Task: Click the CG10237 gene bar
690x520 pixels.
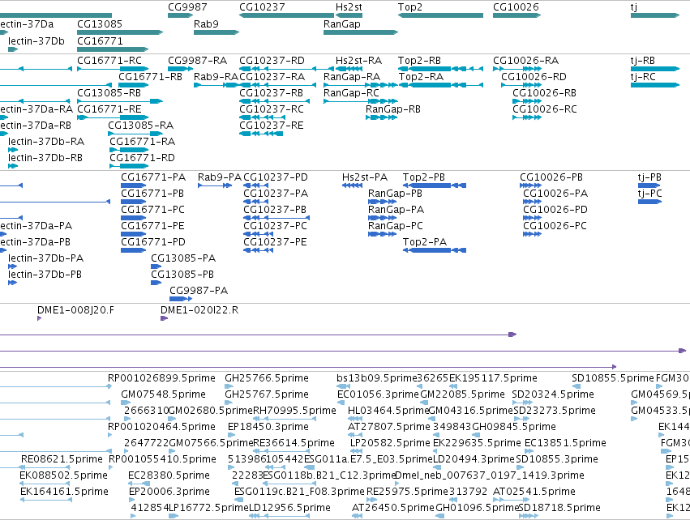Action: pos(286,15)
